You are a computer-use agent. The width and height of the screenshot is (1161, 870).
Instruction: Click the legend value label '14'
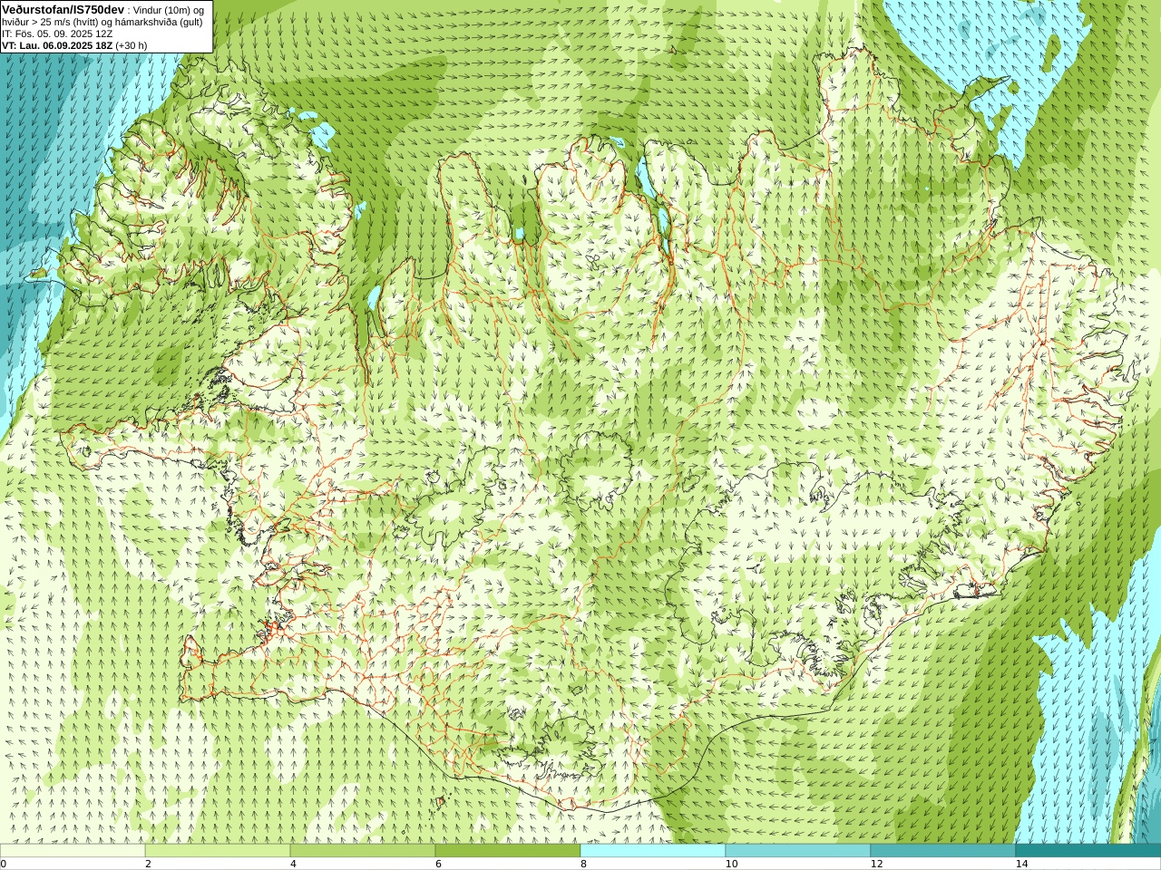point(1021,864)
